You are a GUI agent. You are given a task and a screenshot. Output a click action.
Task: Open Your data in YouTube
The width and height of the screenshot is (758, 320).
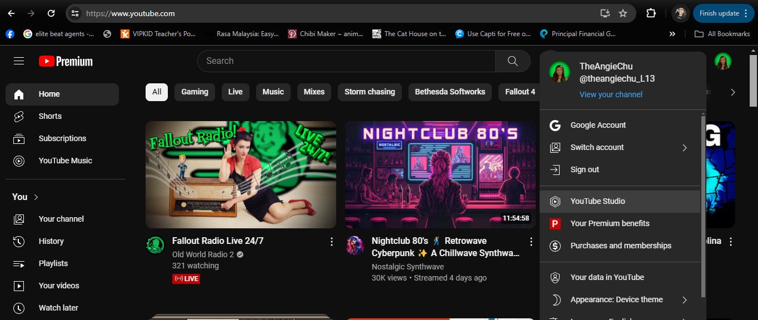[620, 278]
